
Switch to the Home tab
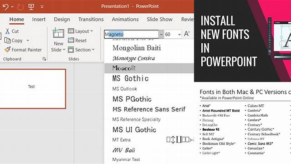point(16,19)
